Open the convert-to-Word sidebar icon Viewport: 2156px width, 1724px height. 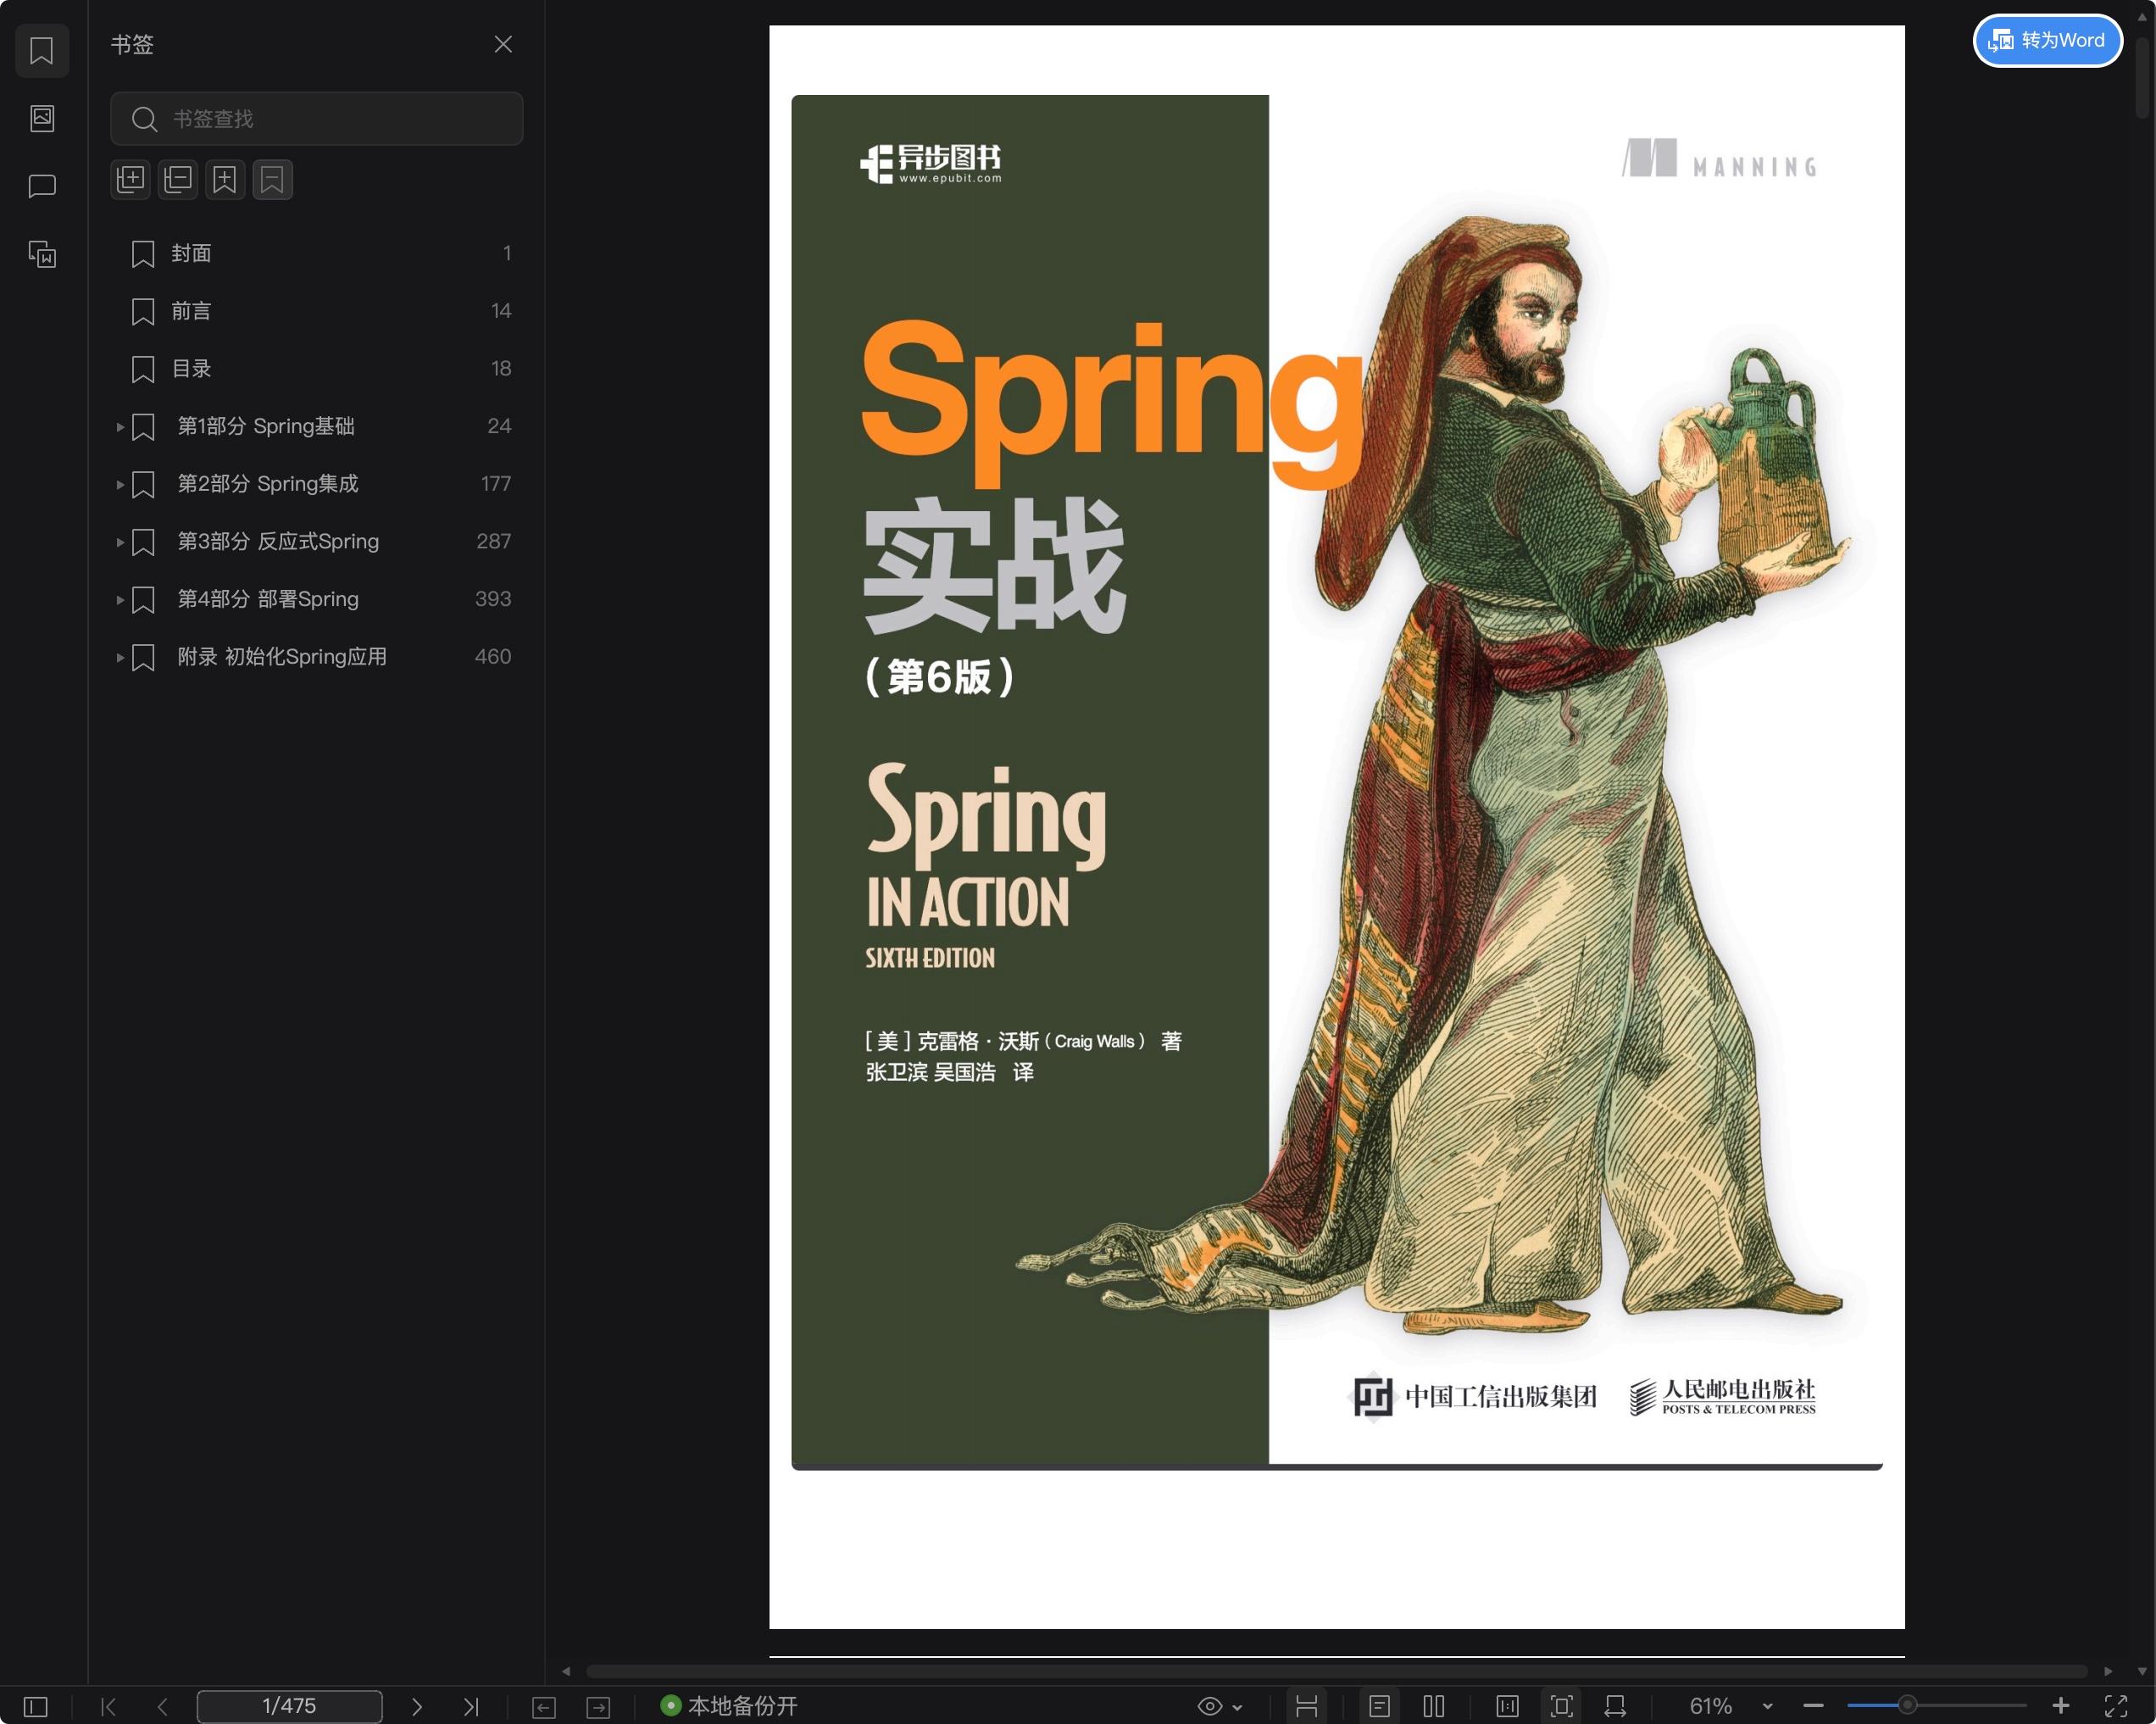tap(42, 254)
